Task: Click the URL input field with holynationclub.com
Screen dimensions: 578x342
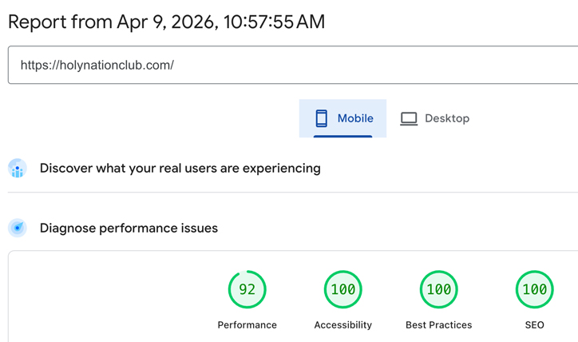Action: point(293,65)
